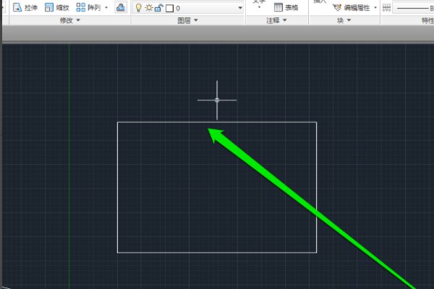434x289 pixels.
Task: Toggle layer lock padlock icon
Action: (158, 8)
